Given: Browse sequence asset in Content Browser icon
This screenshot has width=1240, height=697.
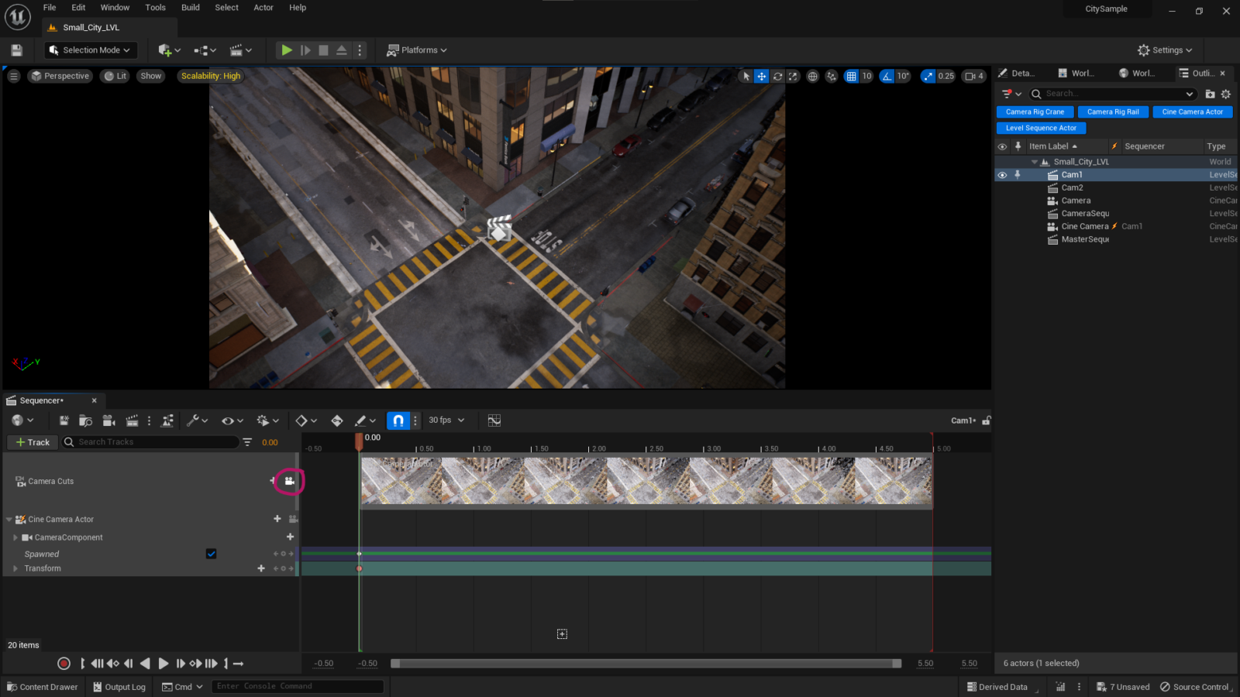Looking at the screenshot, I should (x=85, y=420).
